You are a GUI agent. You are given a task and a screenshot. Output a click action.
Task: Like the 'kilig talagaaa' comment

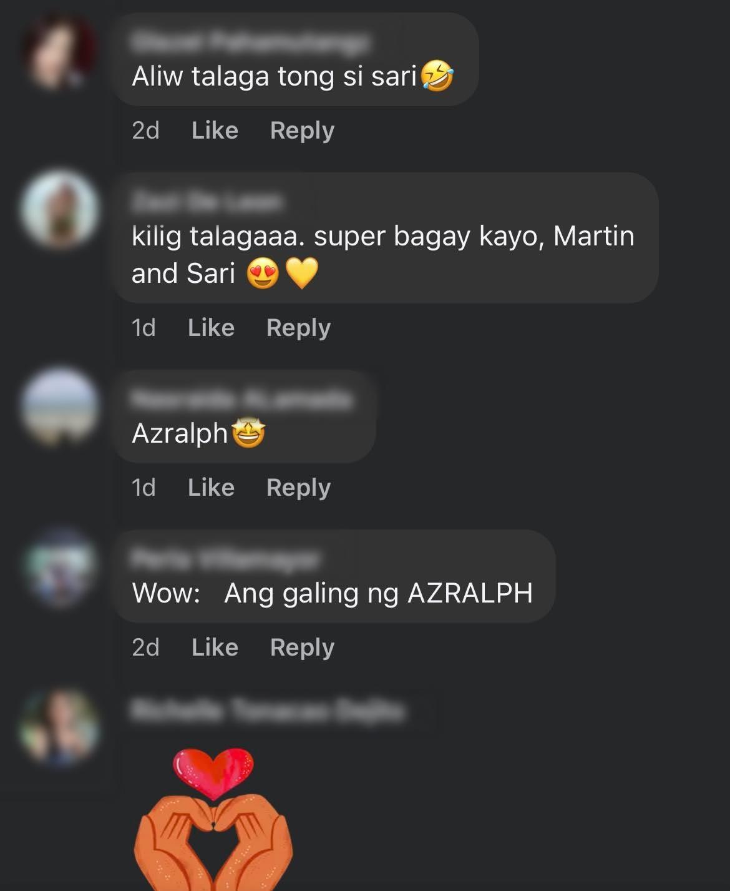pyautogui.click(x=211, y=328)
